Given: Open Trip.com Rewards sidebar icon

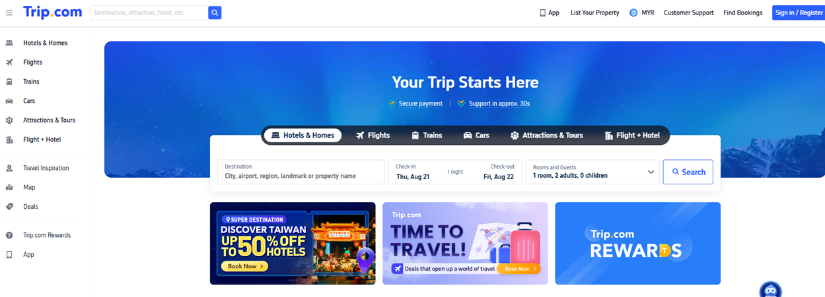Looking at the screenshot, I should (9, 235).
